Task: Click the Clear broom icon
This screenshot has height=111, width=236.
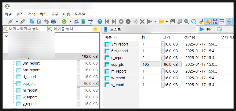Action: [x=201, y=22]
